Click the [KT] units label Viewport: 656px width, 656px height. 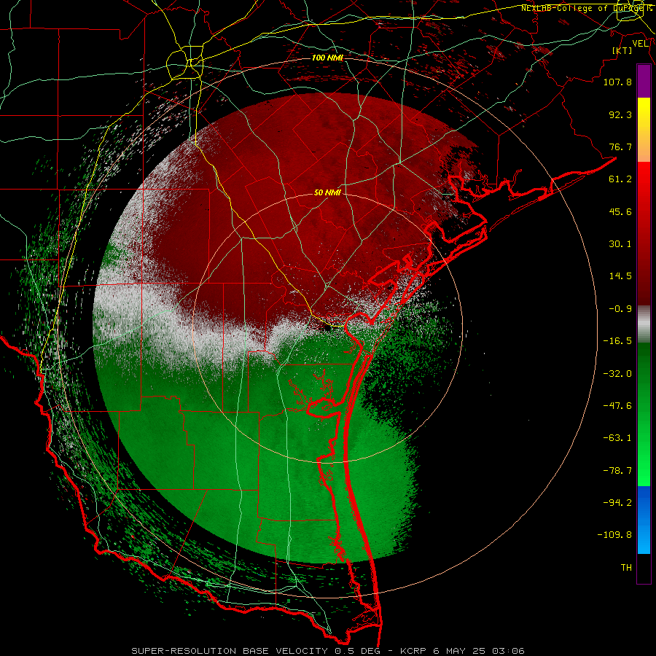[x=622, y=50]
